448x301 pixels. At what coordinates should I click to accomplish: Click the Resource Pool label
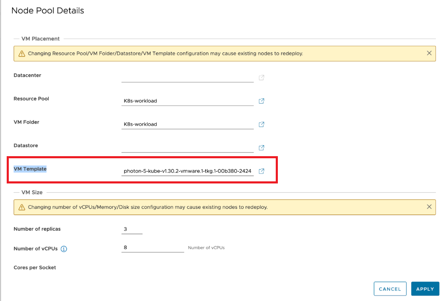click(x=31, y=99)
